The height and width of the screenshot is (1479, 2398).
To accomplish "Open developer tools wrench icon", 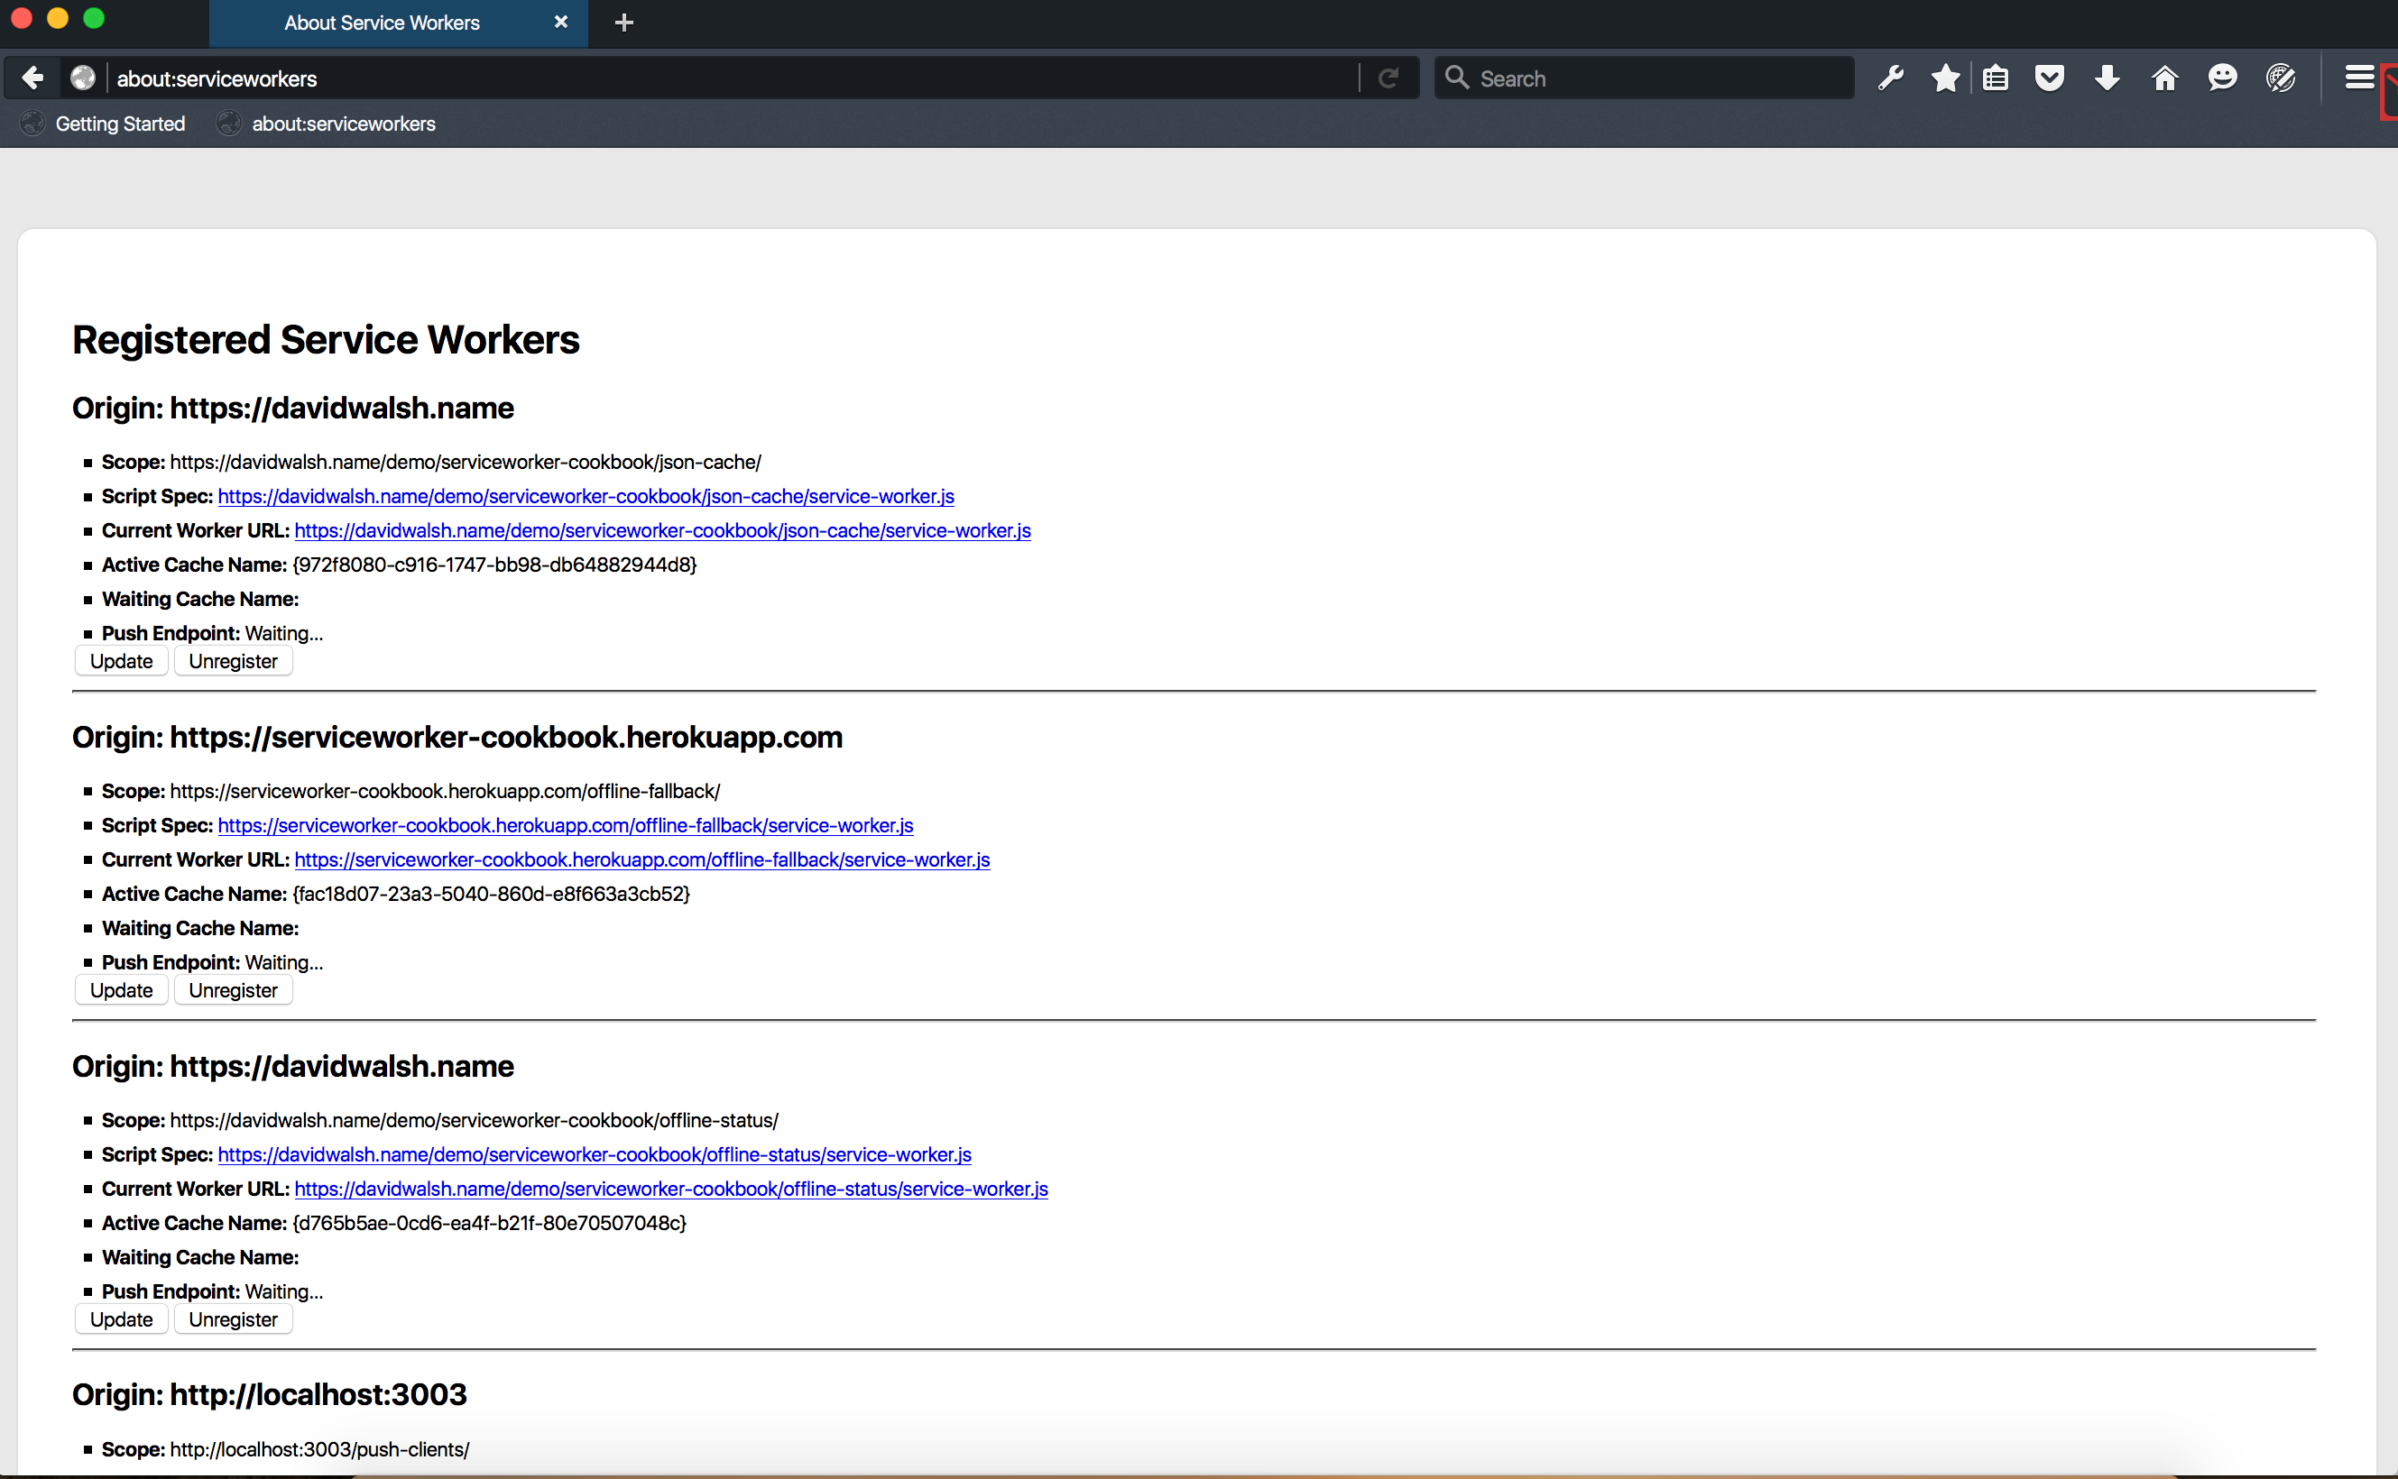I will (x=1890, y=78).
